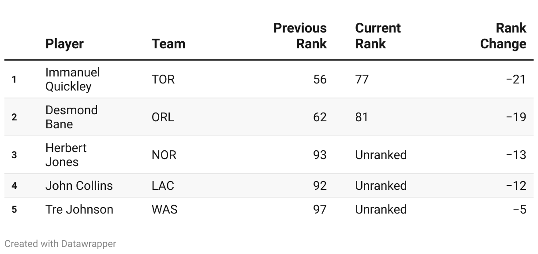538x254 pixels.
Task: Click John Collins player name
Action: coord(79,185)
